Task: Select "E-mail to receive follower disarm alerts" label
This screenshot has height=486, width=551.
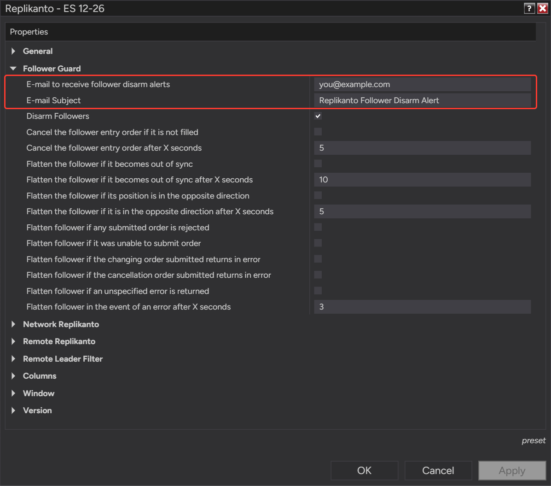Action: tap(98, 84)
